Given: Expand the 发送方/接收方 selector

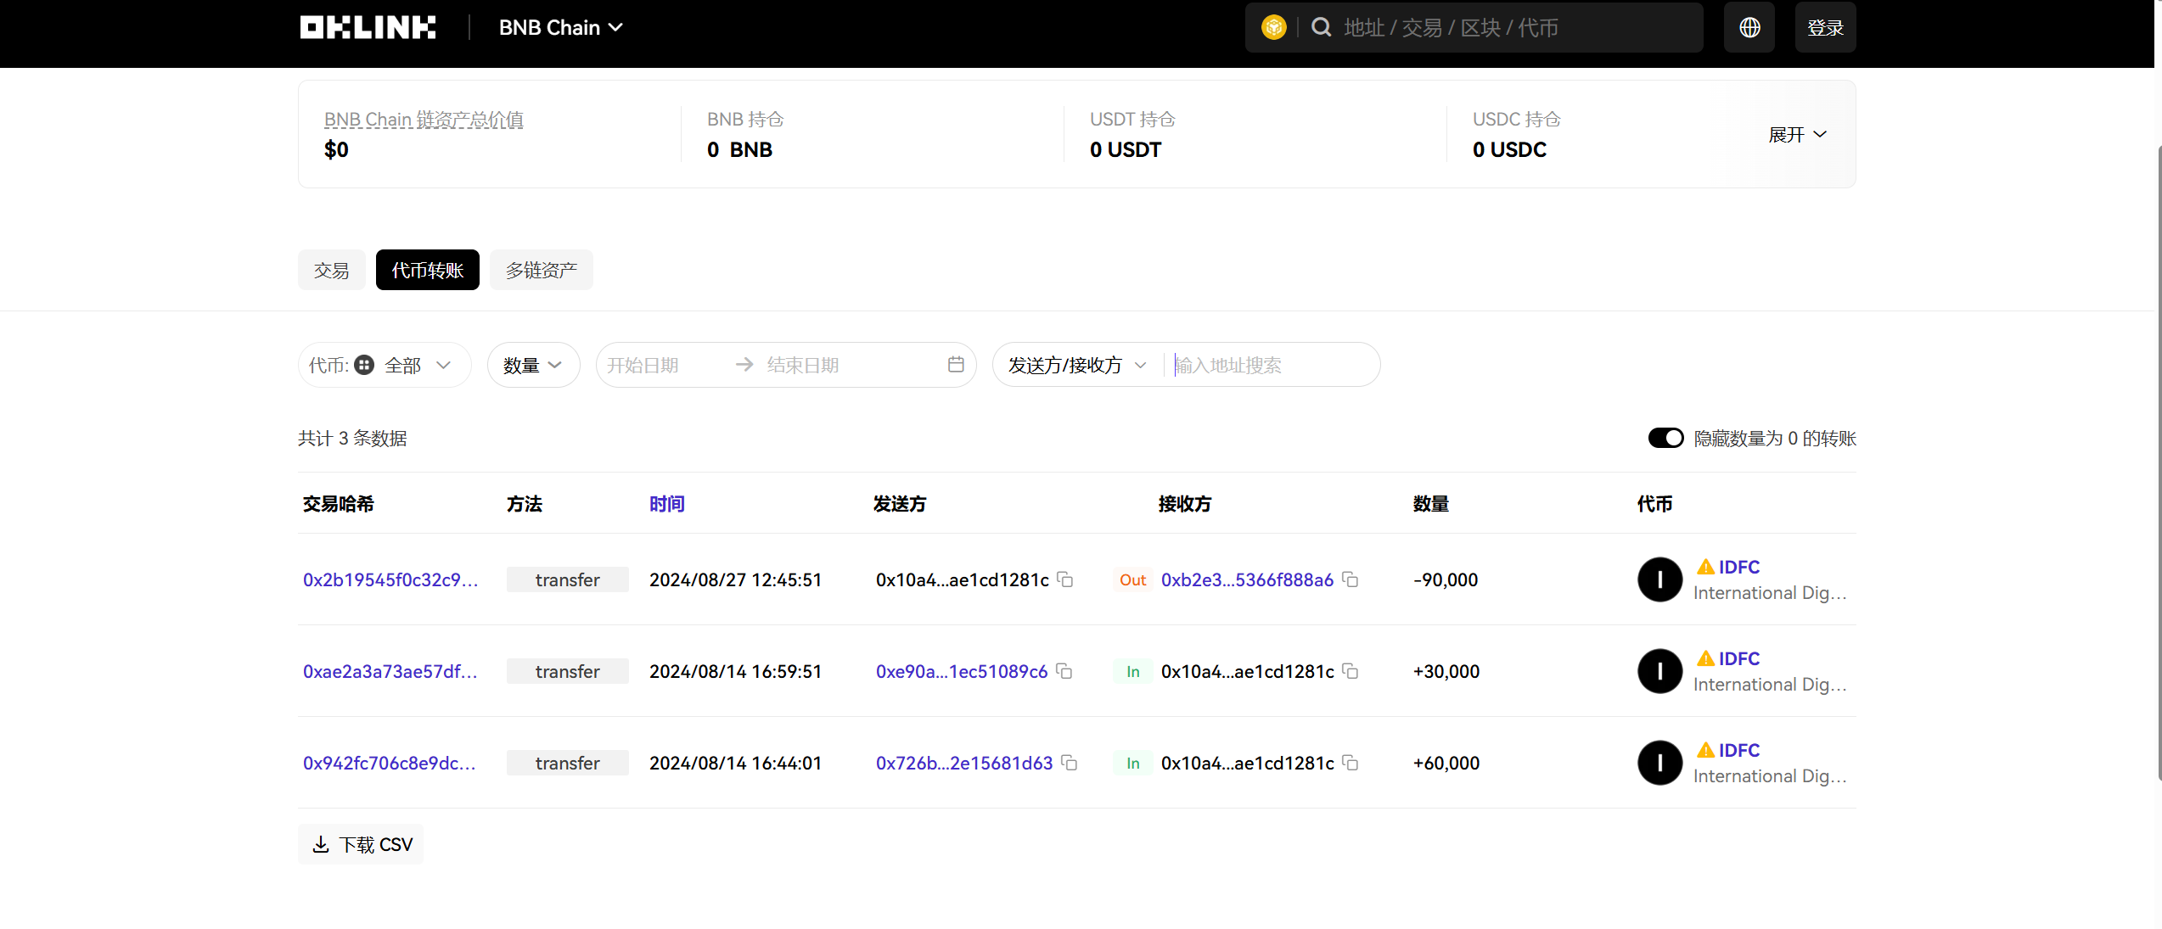Looking at the screenshot, I should [1076, 366].
